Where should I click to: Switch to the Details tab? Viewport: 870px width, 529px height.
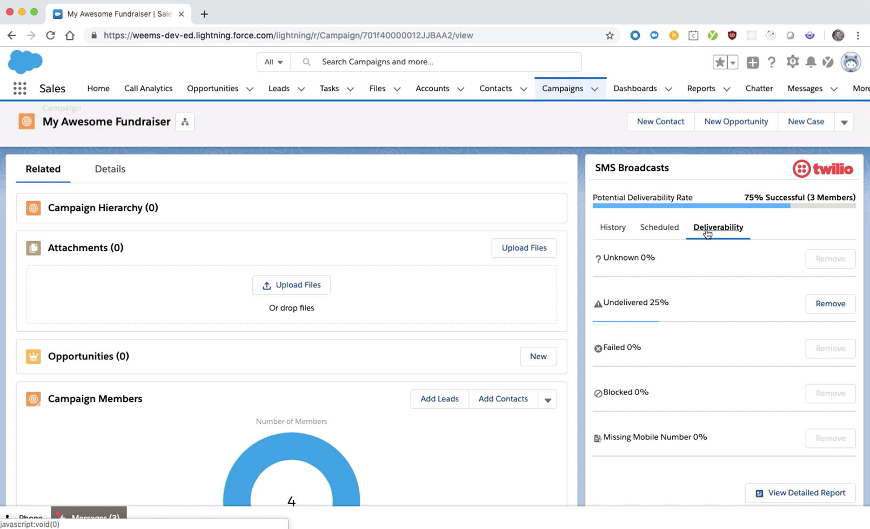coord(110,169)
